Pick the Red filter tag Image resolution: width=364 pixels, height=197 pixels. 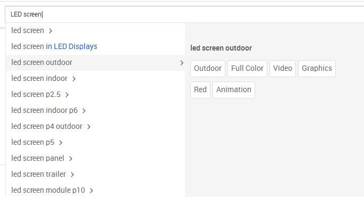200,90
